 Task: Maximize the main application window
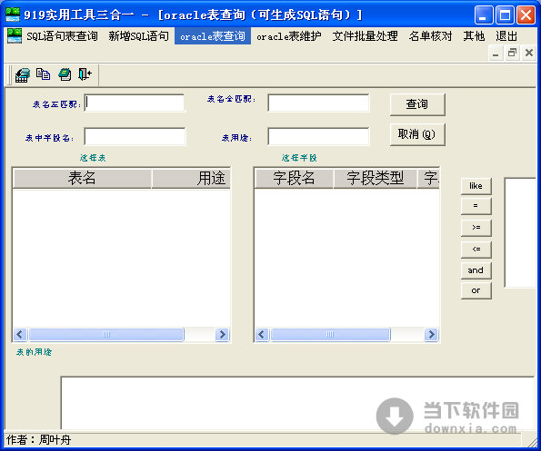[505, 15]
